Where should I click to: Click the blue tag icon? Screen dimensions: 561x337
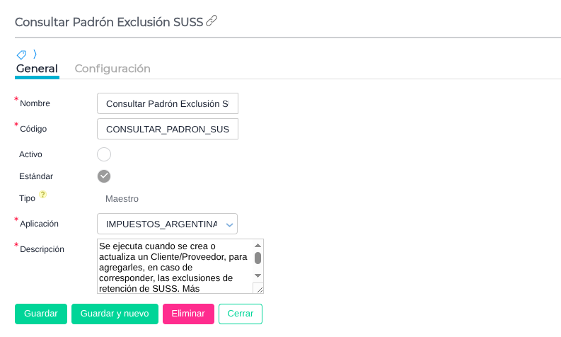[21, 55]
